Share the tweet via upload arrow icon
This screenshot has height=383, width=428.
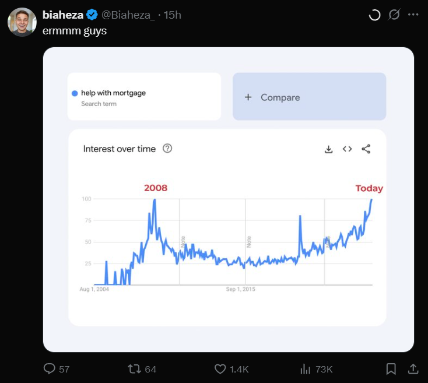(x=413, y=369)
